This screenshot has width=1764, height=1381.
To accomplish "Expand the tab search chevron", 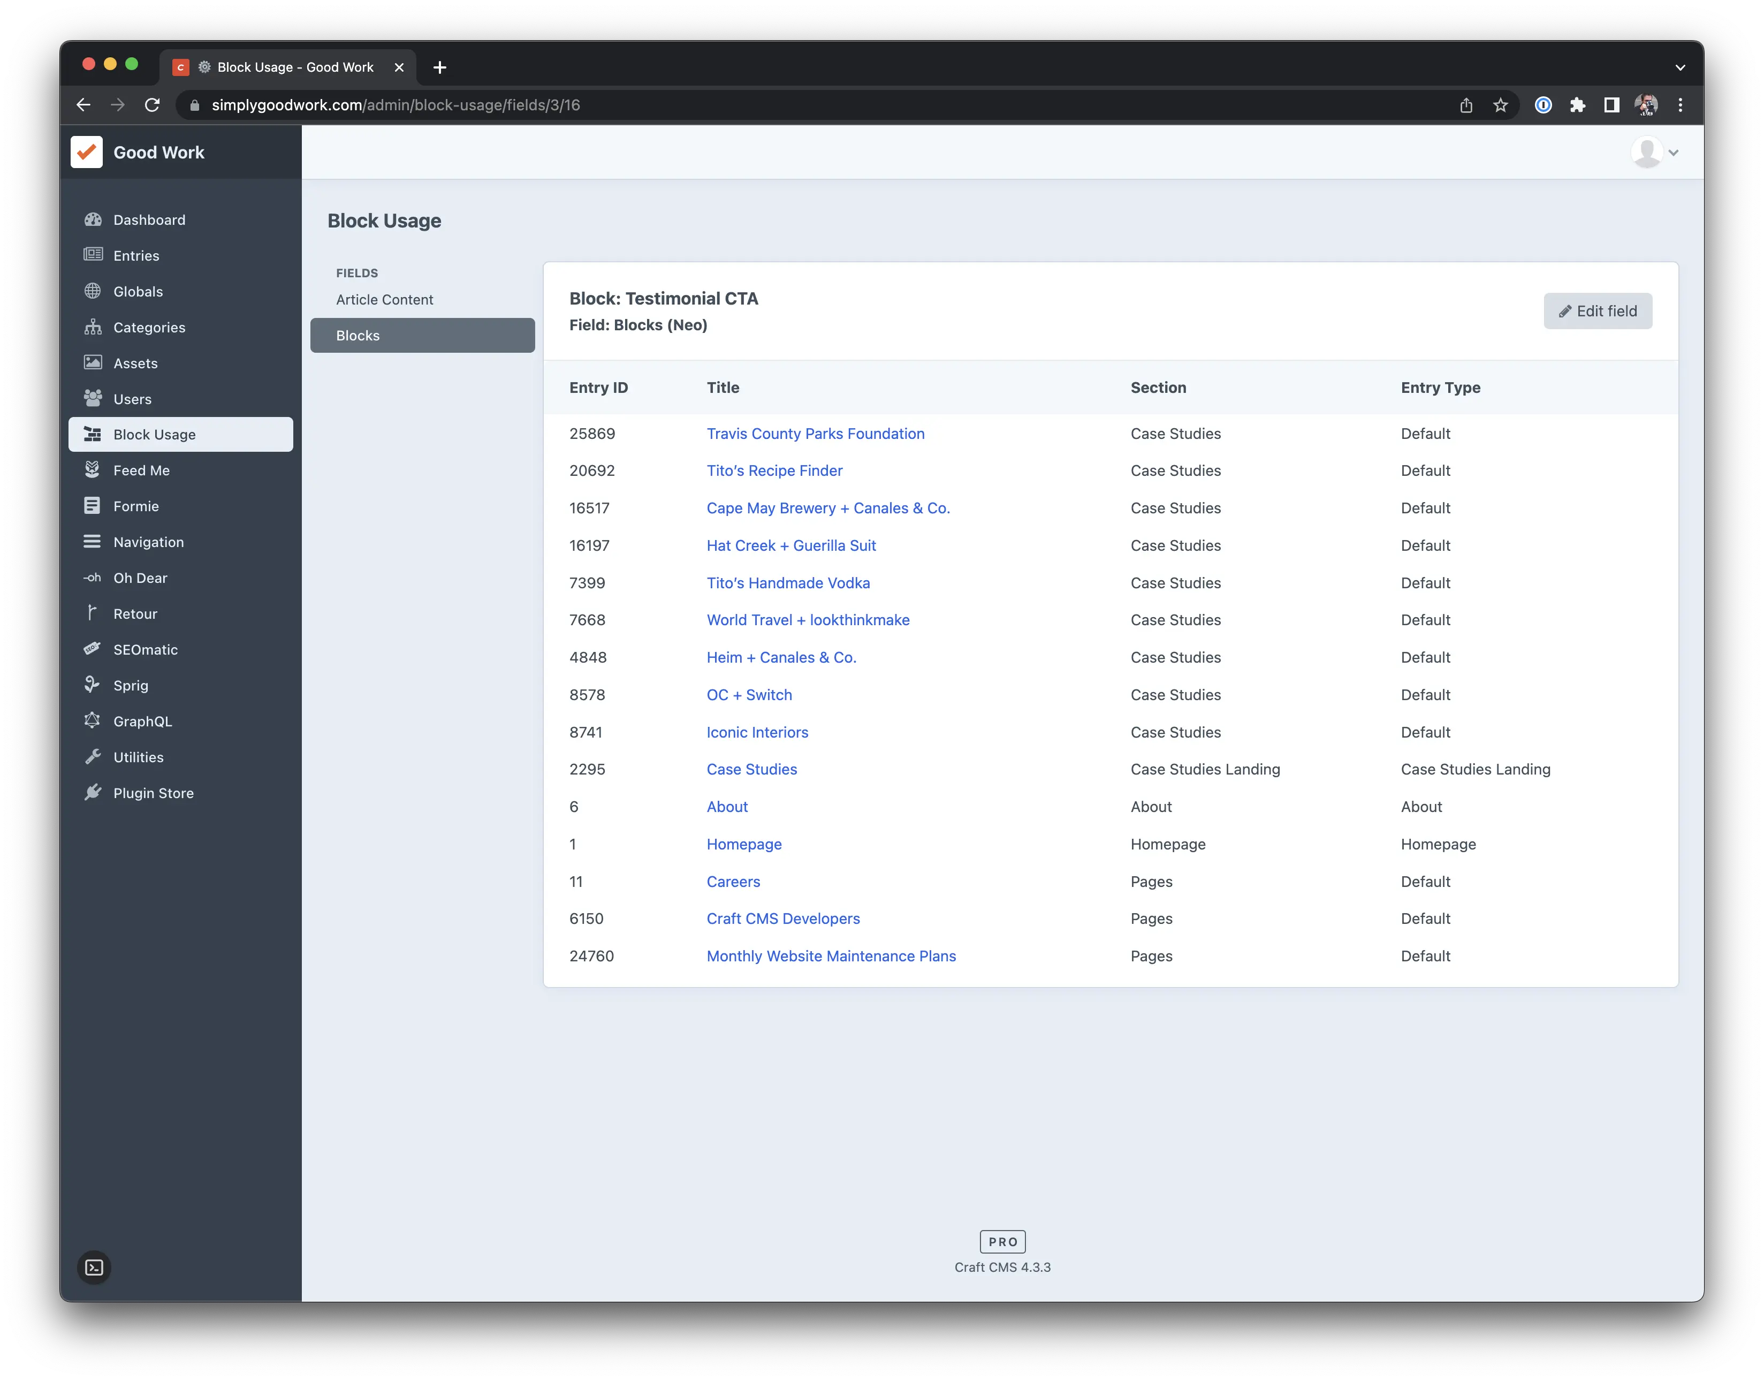I will [1680, 67].
